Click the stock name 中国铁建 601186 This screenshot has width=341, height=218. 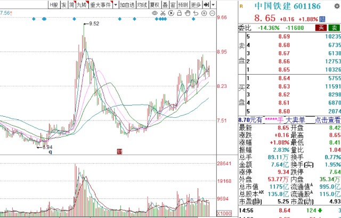(x=288, y=6)
